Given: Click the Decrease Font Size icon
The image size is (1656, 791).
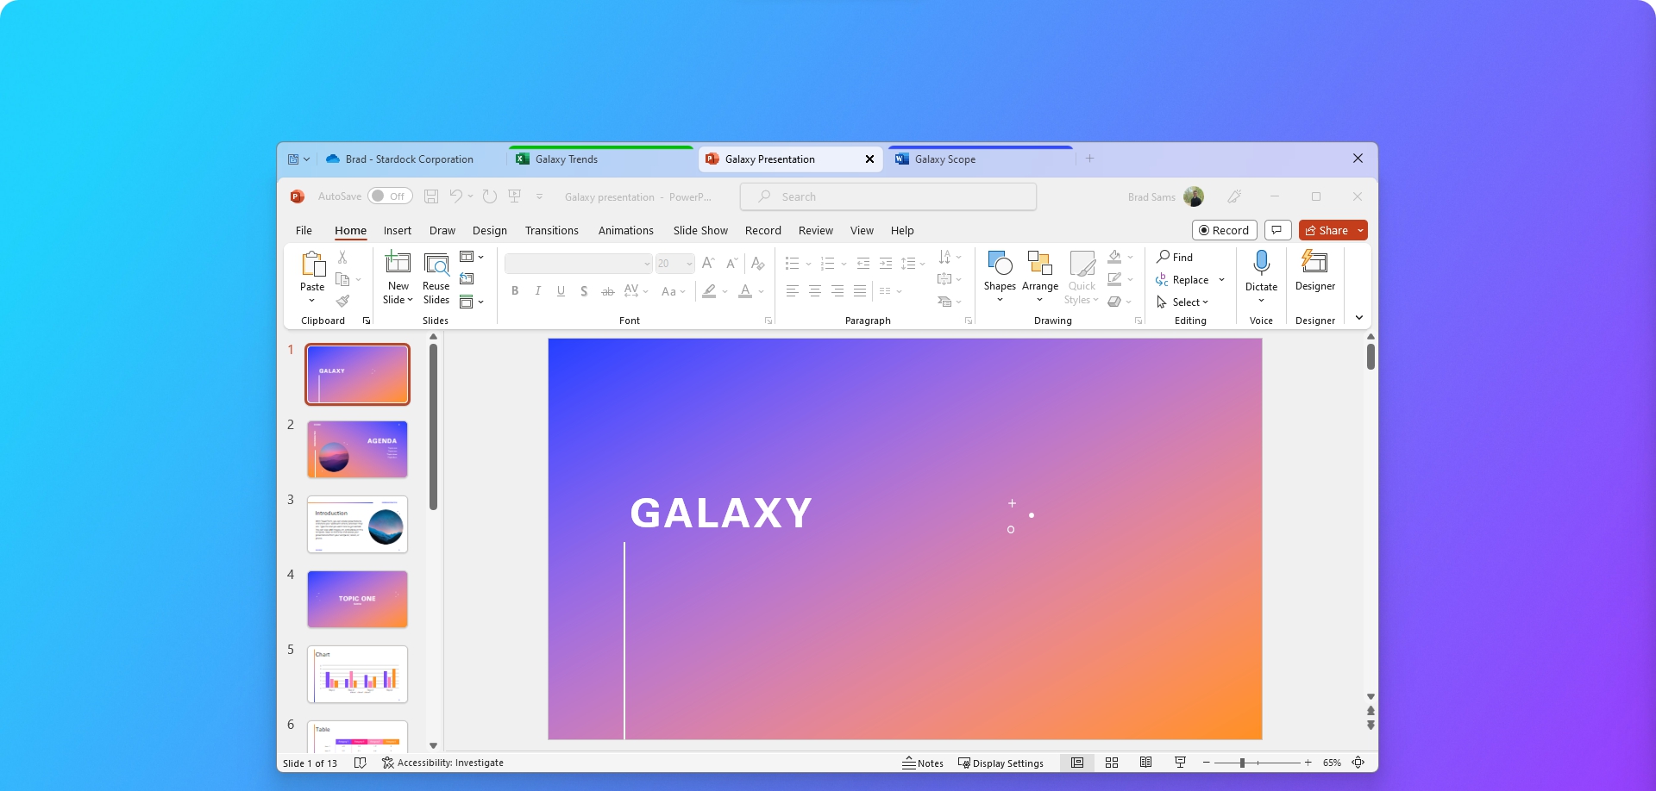Looking at the screenshot, I should click(x=731, y=263).
